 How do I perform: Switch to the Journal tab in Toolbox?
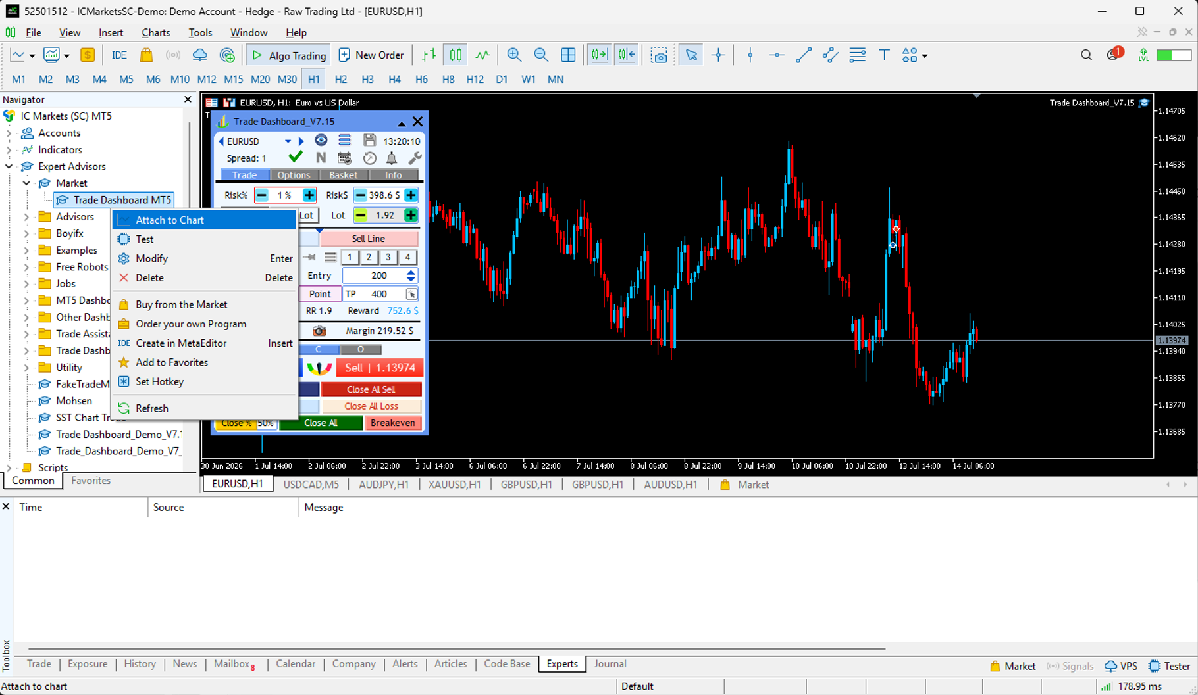(x=610, y=664)
